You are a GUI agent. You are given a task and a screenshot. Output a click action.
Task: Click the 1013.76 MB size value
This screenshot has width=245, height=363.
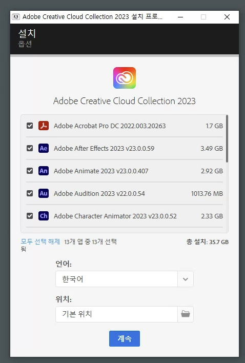(x=207, y=193)
